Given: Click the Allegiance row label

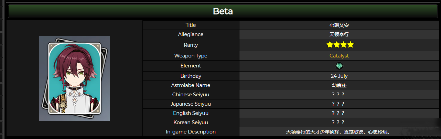Looking at the screenshot, I should [x=191, y=34].
